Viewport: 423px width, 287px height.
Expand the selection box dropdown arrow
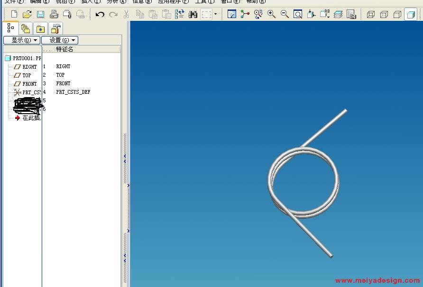point(215,15)
